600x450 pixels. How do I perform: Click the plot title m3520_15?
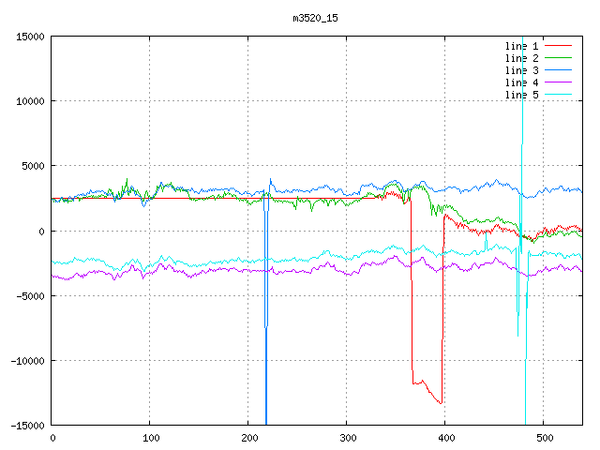(x=315, y=18)
